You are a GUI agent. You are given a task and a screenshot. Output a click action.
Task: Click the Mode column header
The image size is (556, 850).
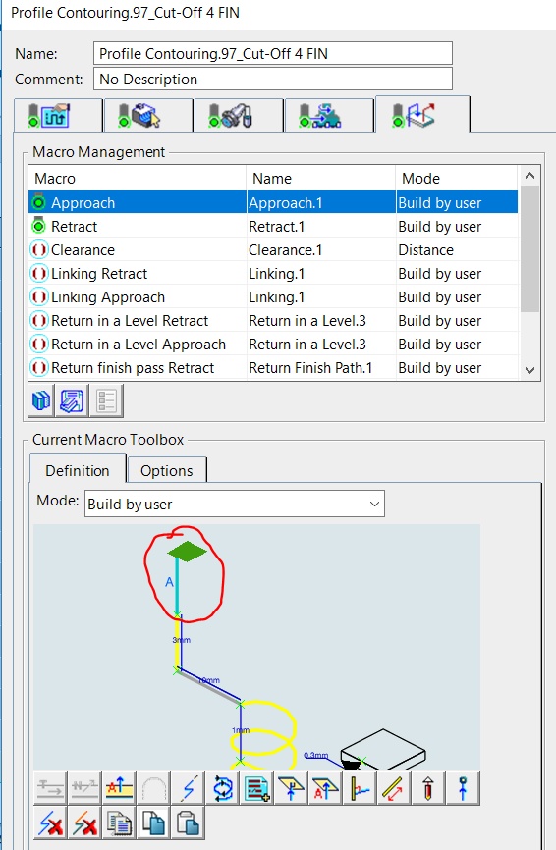(x=457, y=179)
